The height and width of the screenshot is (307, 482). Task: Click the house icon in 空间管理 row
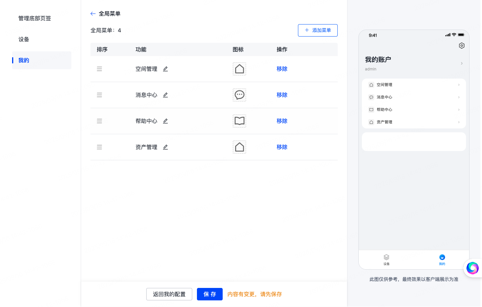pyautogui.click(x=239, y=69)
